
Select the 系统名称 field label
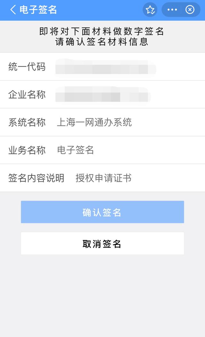pyautogui.click(x=27, y=122)
